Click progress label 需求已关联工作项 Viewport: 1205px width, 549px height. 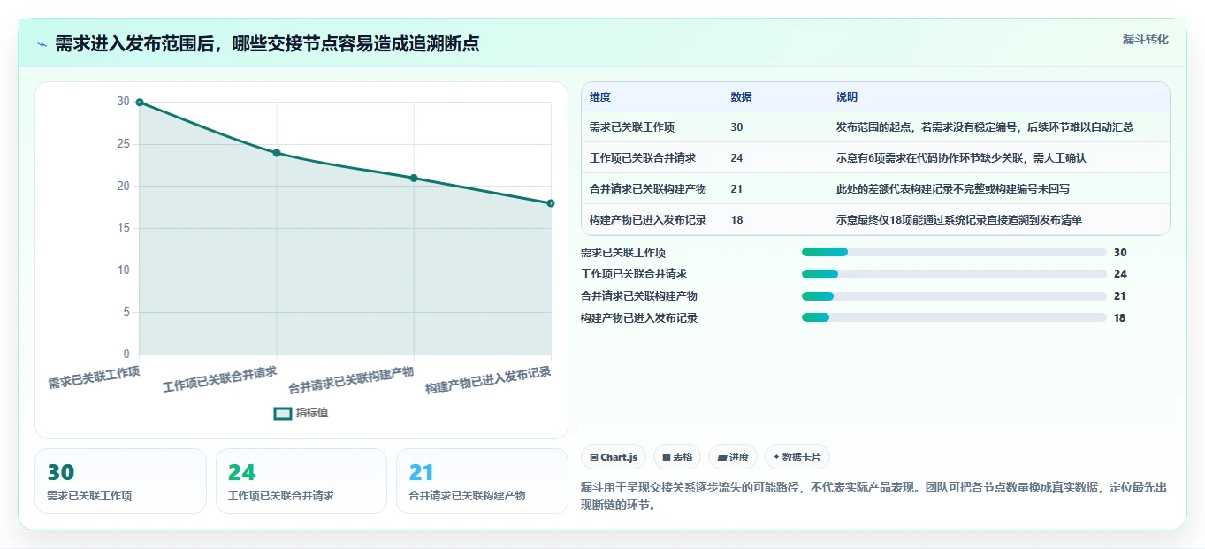pos(623,253)
